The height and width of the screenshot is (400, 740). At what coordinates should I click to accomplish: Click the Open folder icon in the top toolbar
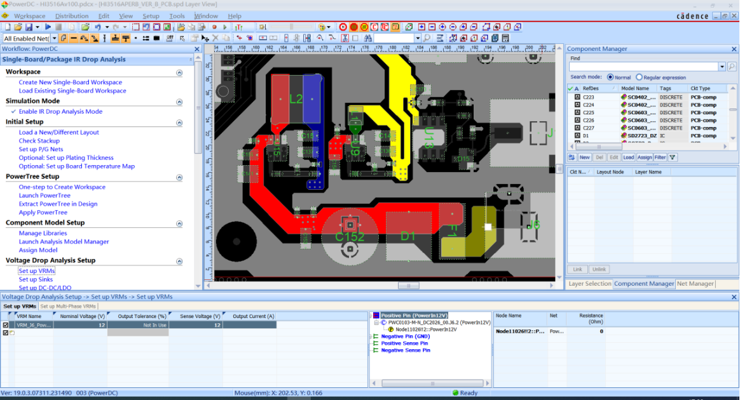coord(17,27)
